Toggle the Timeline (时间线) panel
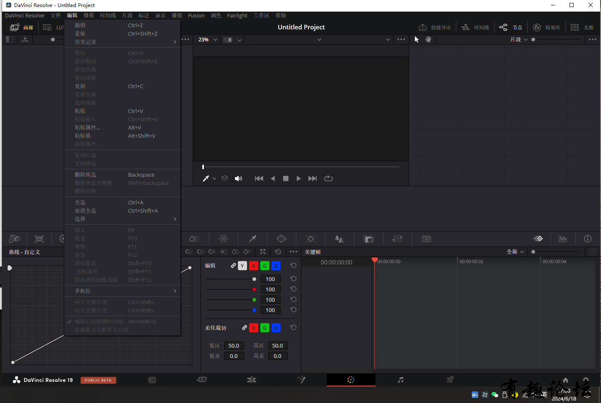 [475, 27]
